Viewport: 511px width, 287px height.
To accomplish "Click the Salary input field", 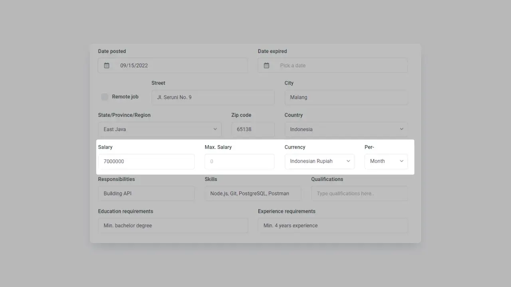I will (x=146, y=161).
